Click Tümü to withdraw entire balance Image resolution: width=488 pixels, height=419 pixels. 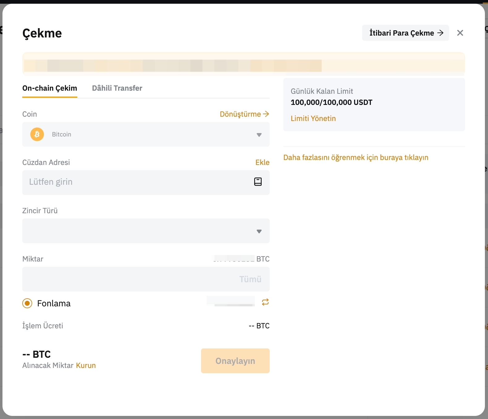pos(250,279)
